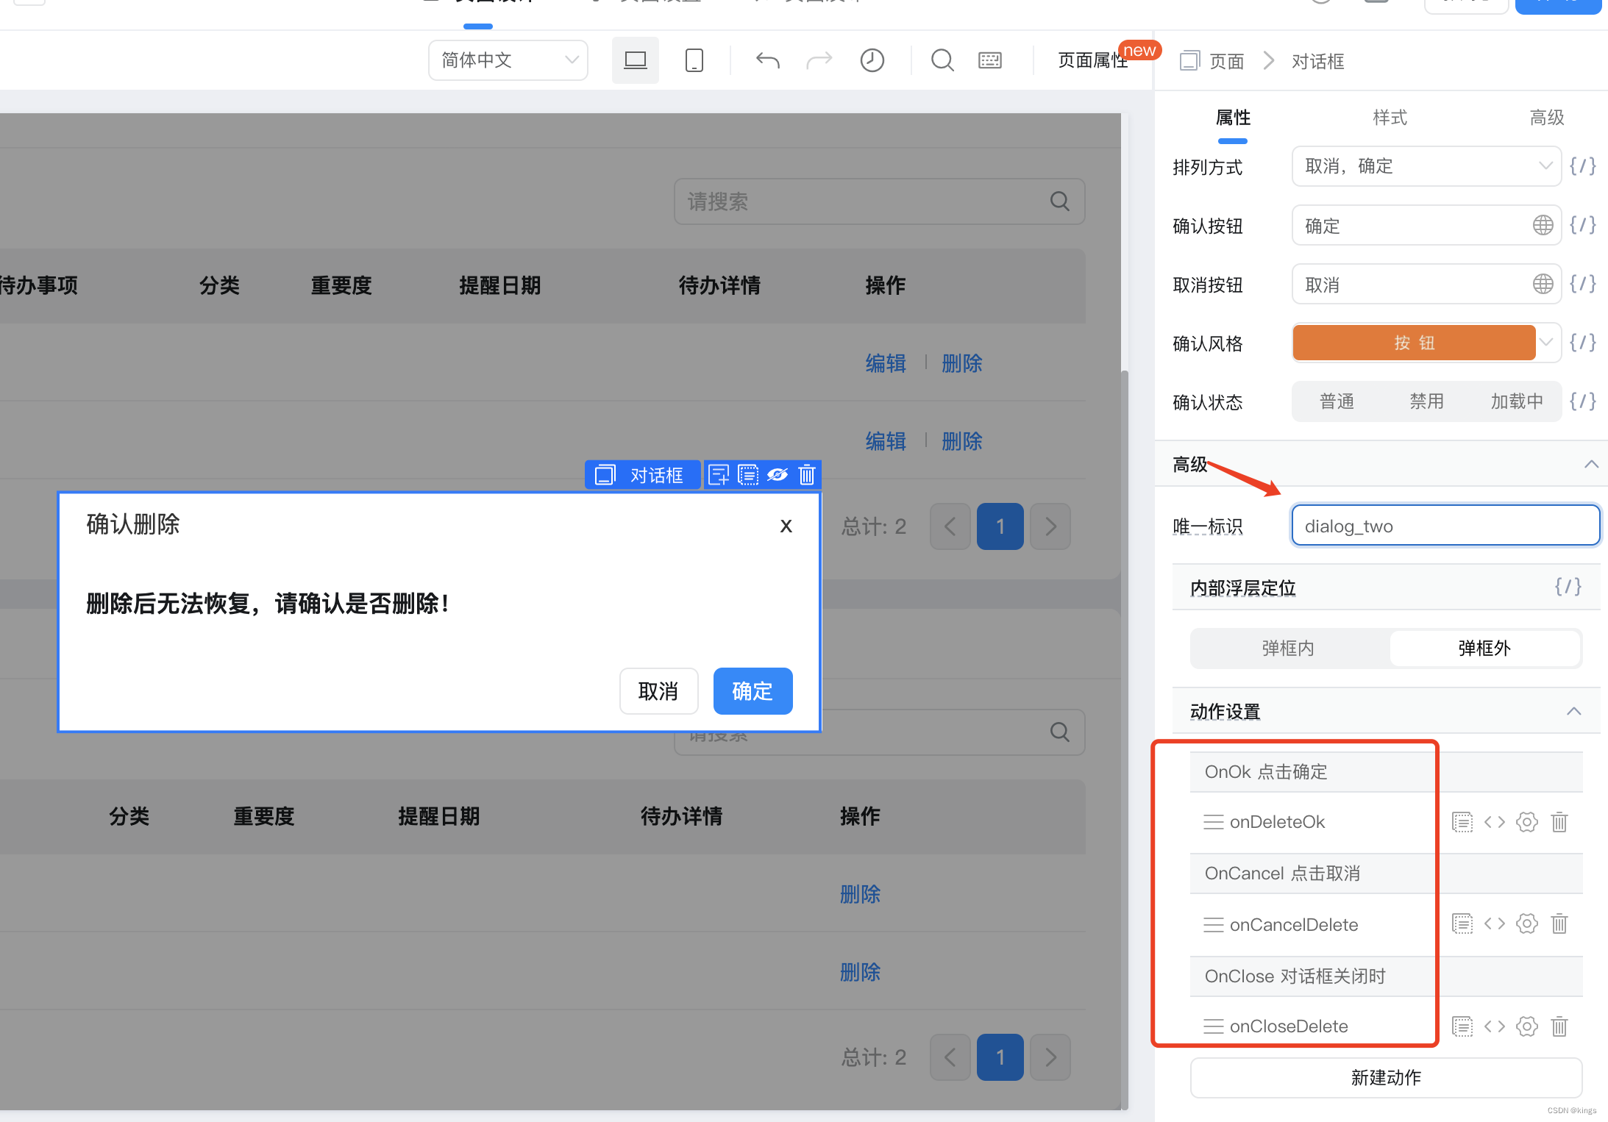Open the 排列方式 dropdown
Viewport: 1608px width, 1122px height.
point(1426,166)
